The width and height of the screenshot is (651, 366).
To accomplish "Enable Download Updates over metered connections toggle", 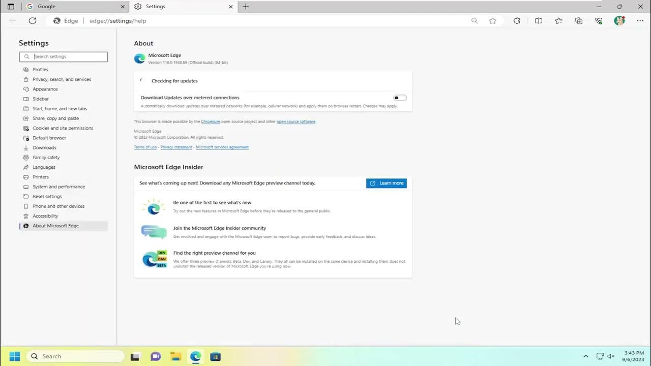I will (400, 98).
